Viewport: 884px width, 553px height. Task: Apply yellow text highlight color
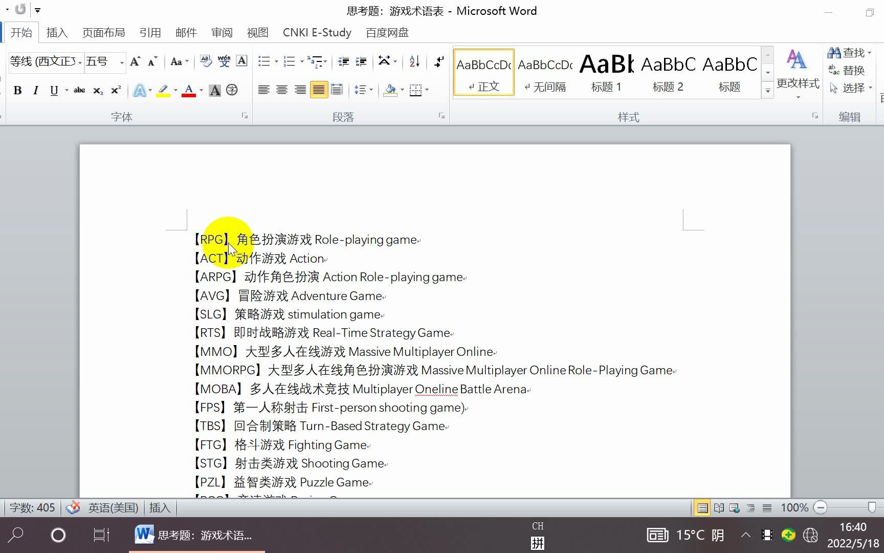(163, 91)
